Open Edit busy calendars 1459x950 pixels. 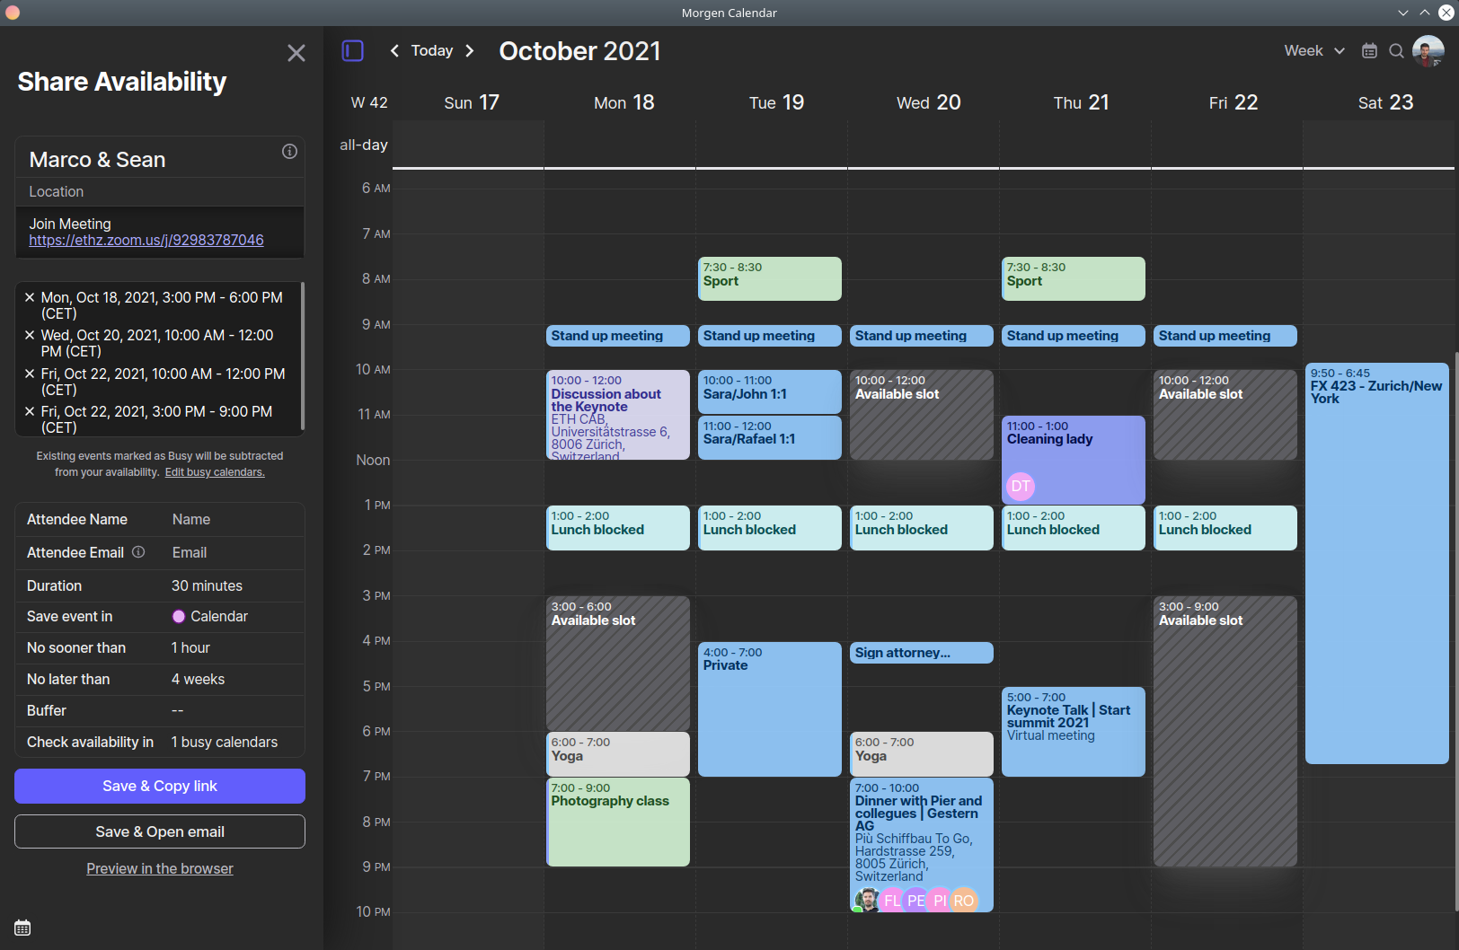(214, 471)
